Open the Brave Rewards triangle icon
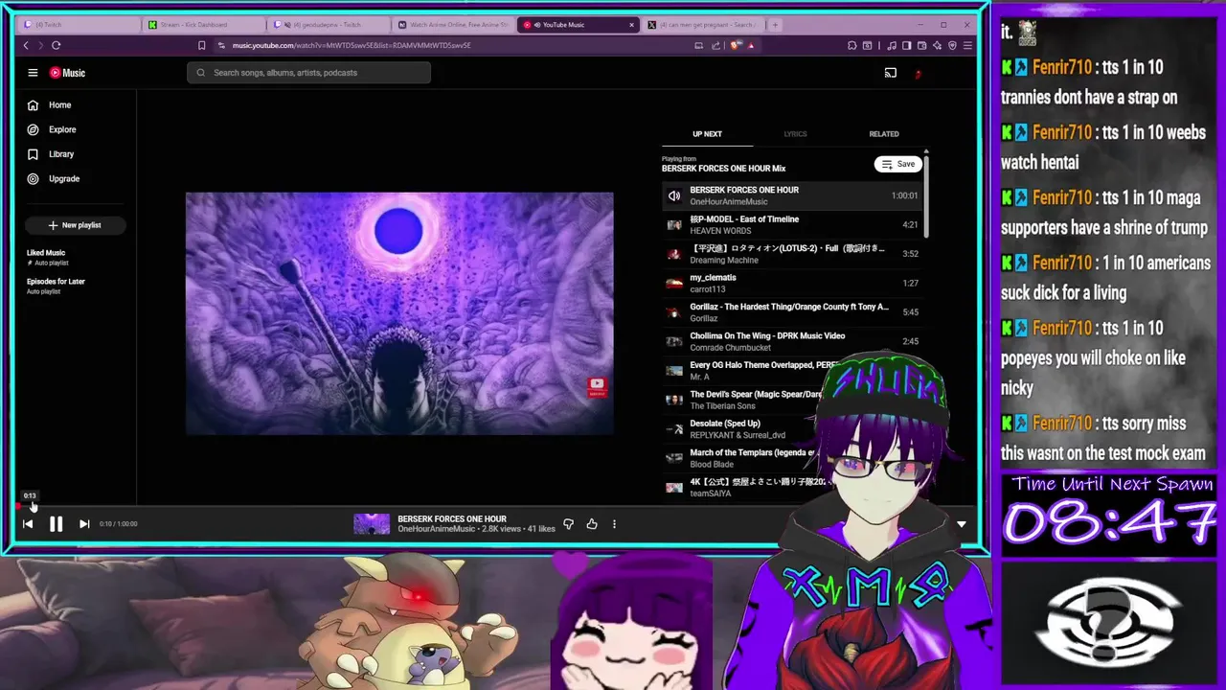Screen dimensions: 1226x690 751,45
